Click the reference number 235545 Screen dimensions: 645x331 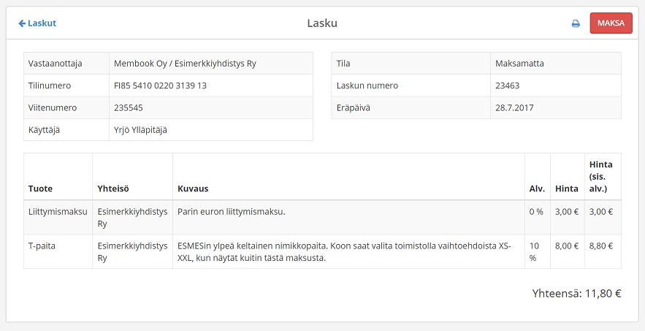(x=129, y=107)
